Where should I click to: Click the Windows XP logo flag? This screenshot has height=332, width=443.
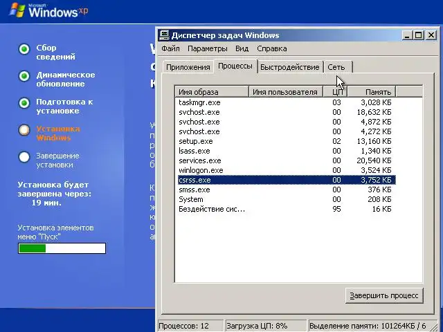click(17, 10)
